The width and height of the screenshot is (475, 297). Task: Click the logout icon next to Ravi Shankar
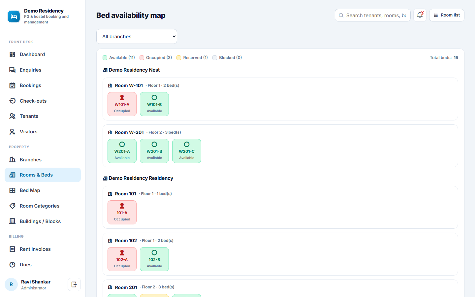coord(74,284)
